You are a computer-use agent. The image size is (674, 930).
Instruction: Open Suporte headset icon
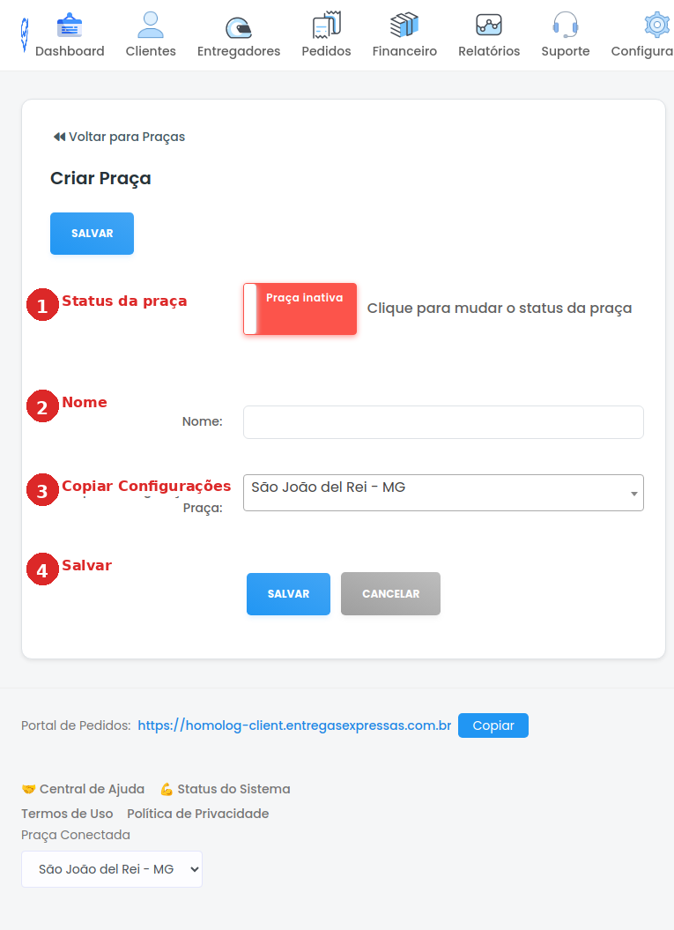565,25
